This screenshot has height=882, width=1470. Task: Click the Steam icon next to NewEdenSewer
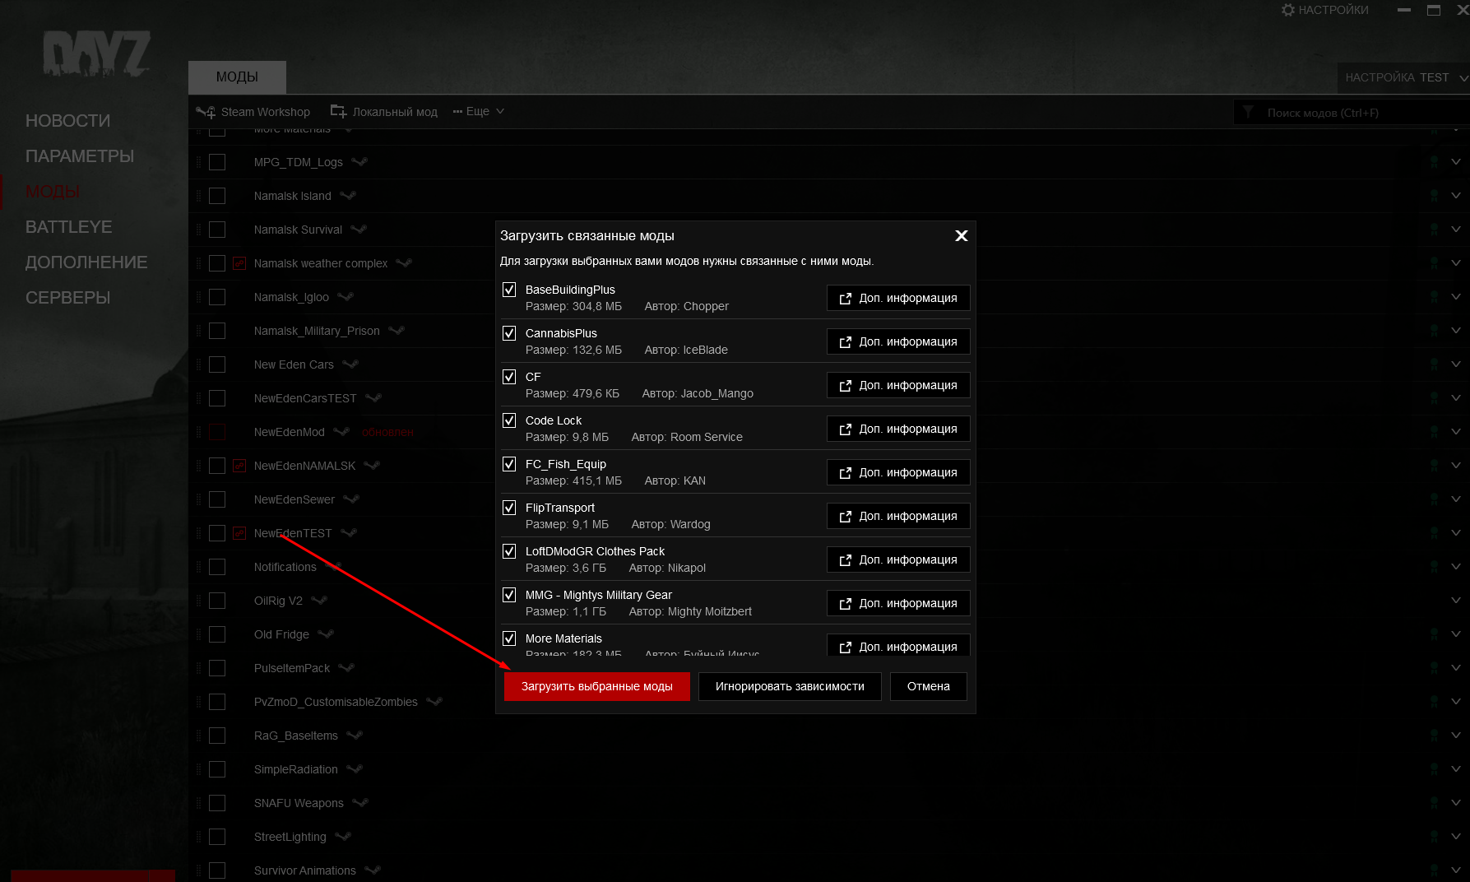351,499
